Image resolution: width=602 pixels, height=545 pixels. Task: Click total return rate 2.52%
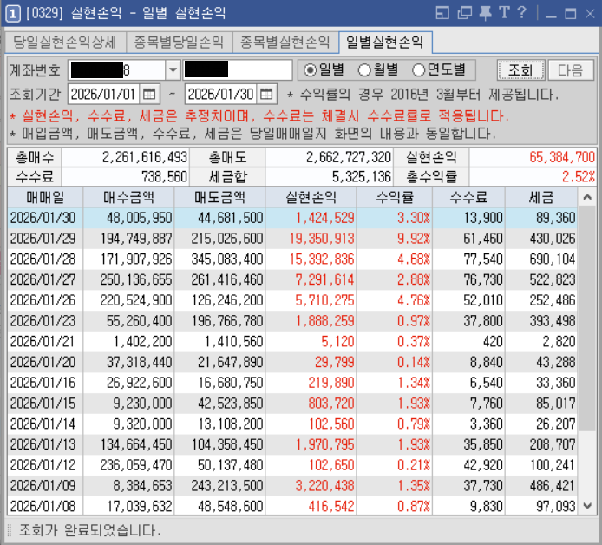coord(579,177)
